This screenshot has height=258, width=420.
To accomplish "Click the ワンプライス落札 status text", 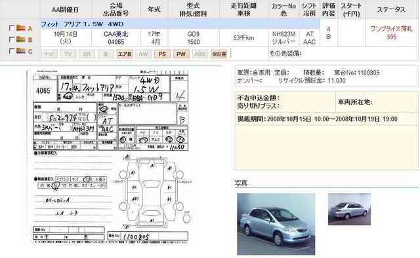I will 391,29.
